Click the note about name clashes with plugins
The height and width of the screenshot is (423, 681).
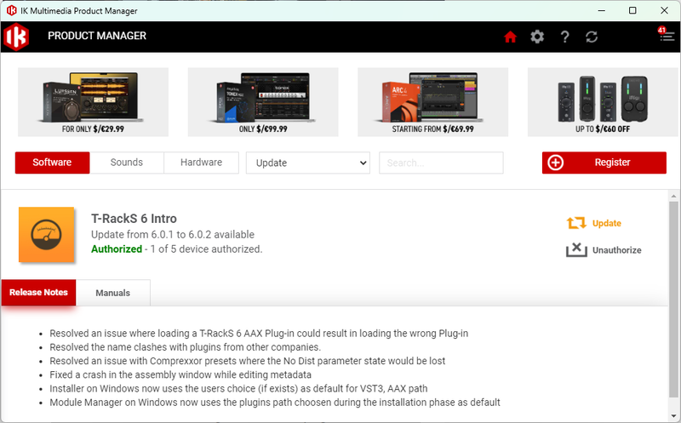tap(185, 347)
